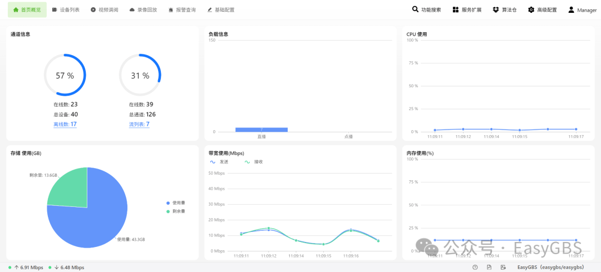Toggle the 接收 series in bandwidth legend

pyautogui.click(x=253, y=162)
